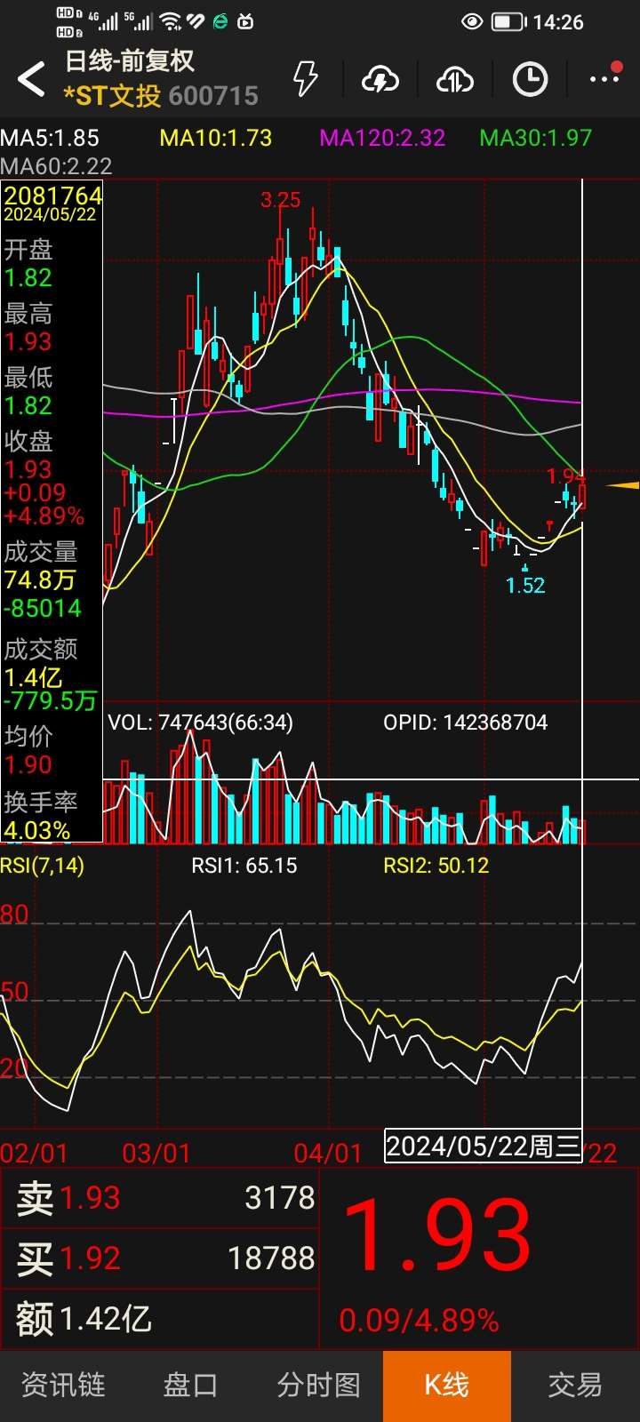This screenshot has width=640, height=1422.
Task: Tap the 03/01 date axis label
Action: [x=156, y=1154]
